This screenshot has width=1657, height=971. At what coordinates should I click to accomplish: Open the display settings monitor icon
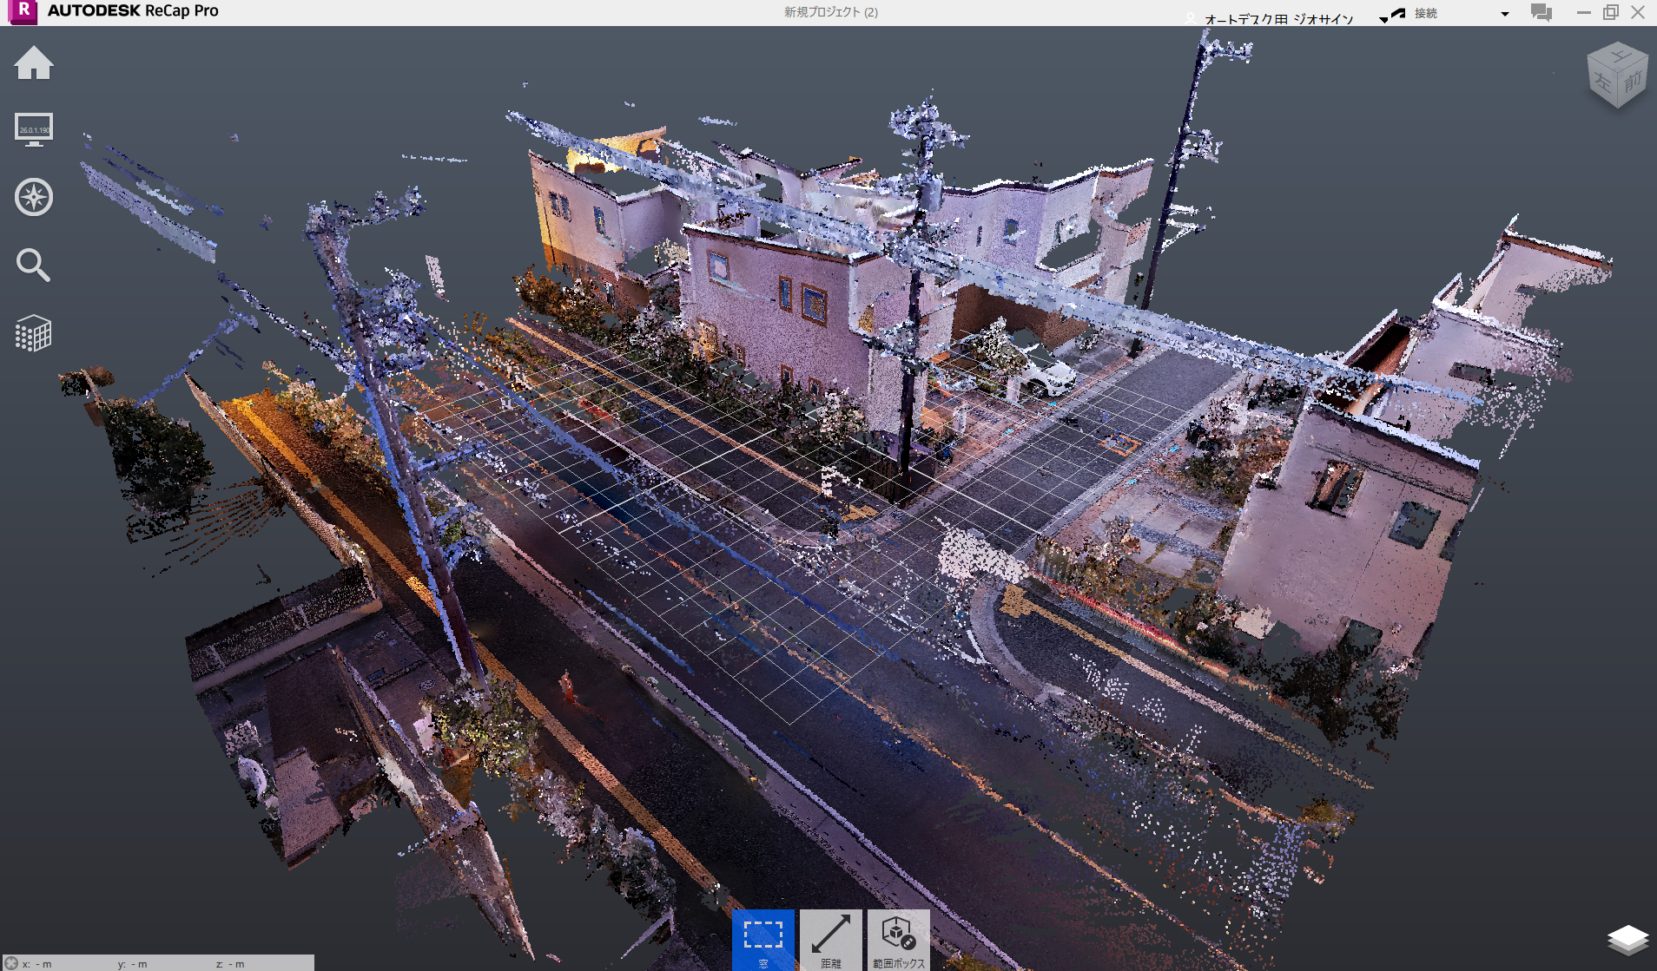point(34,129)
